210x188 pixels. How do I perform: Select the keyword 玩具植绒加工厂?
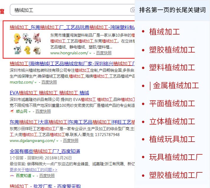pyautogui.click(x=176, y=157)
